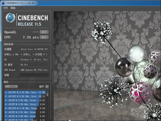Open the 帮助 menu
This screenshot has height=121, width=161.
[13, 8]
